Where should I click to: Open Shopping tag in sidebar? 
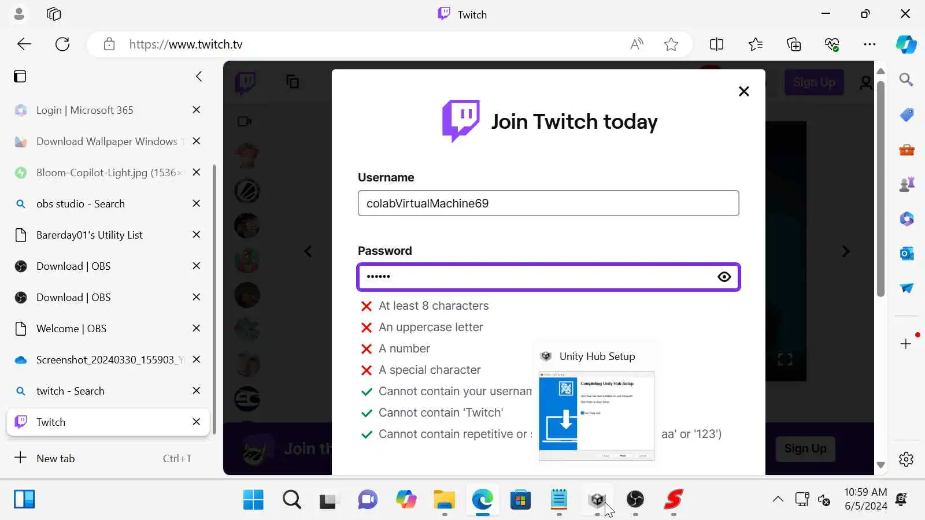tap(906, 114)
